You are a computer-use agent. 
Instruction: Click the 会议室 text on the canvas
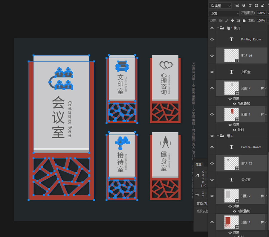58,117
